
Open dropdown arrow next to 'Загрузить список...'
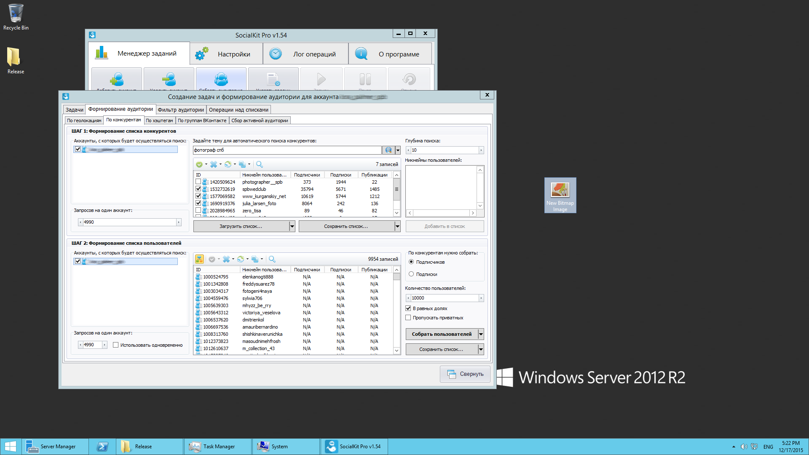pos(292,226)
